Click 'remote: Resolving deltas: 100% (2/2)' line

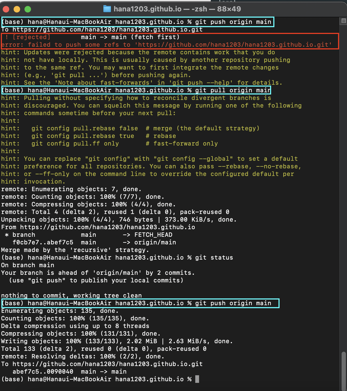click(x=83, y=356)
